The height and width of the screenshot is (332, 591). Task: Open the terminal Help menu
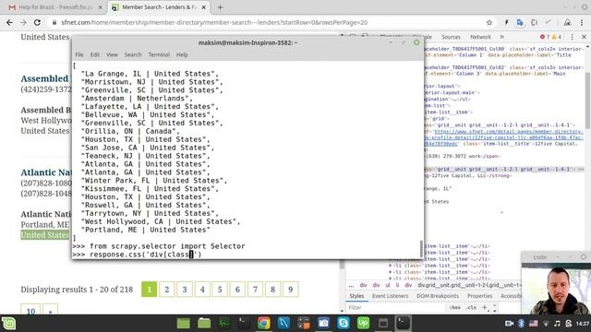pos(182,54)
